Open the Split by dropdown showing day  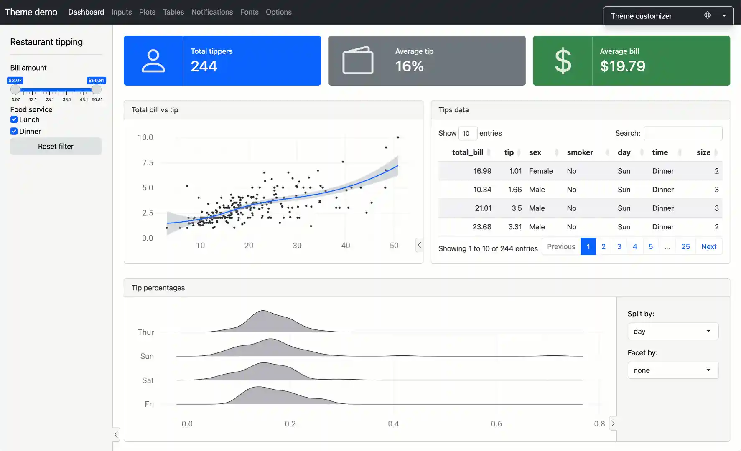pyautogui.click(x=672, y=331)
